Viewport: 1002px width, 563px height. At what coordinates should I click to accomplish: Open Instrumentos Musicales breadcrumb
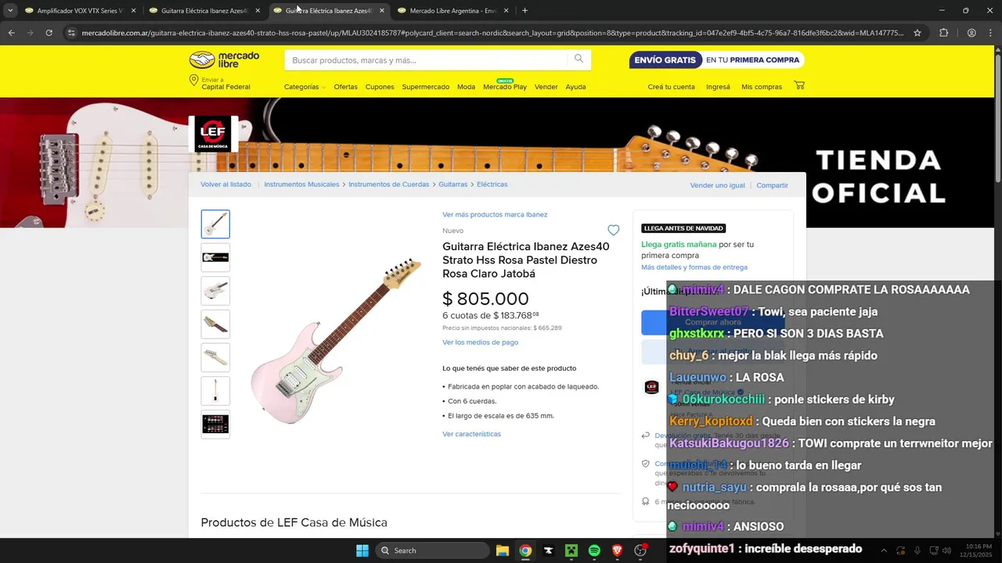point(301,185)
